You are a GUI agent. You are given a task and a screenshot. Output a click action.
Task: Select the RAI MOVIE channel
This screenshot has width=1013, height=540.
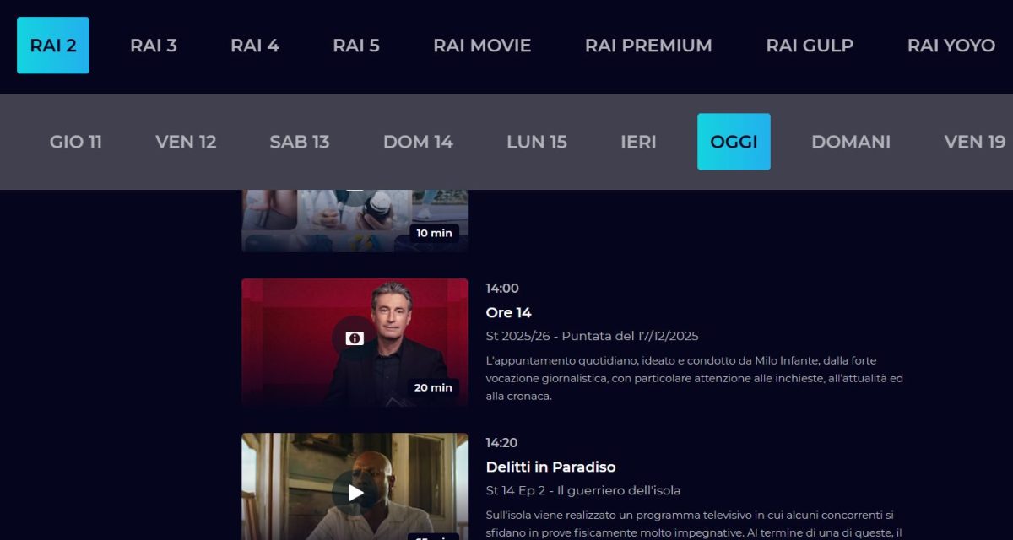(x=482, y=46)
